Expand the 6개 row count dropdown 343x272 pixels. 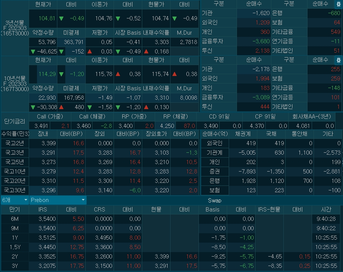15,200
